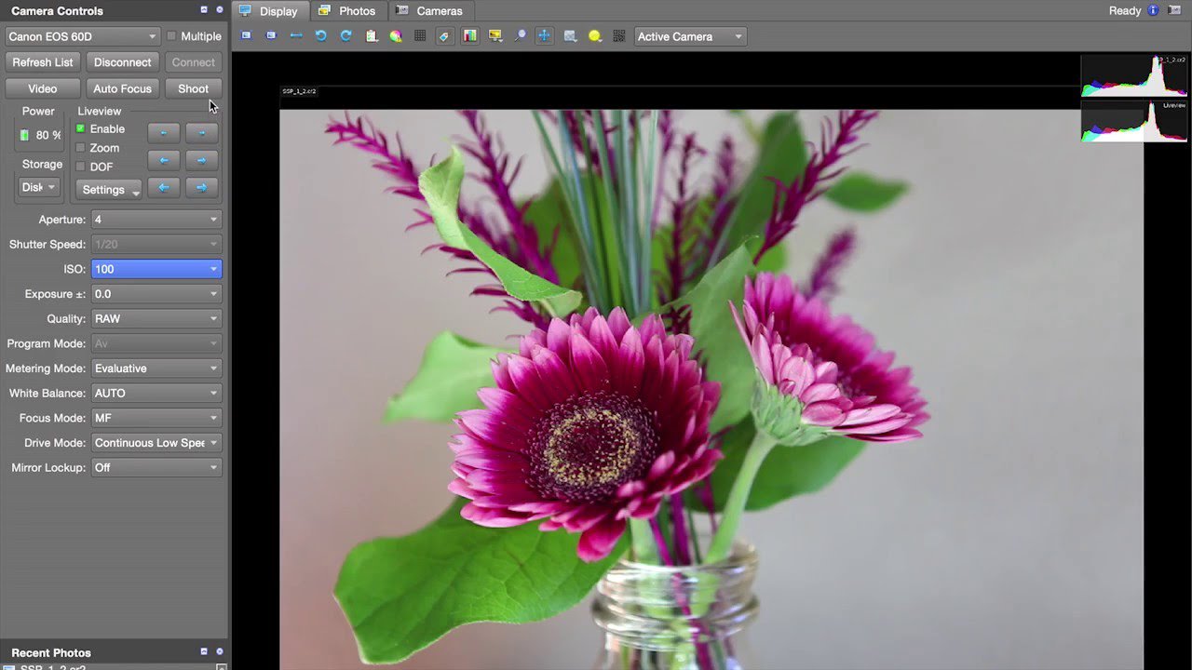Enable the DOF checkbox
Screen dimensions: 1192x670
point(81,167)
